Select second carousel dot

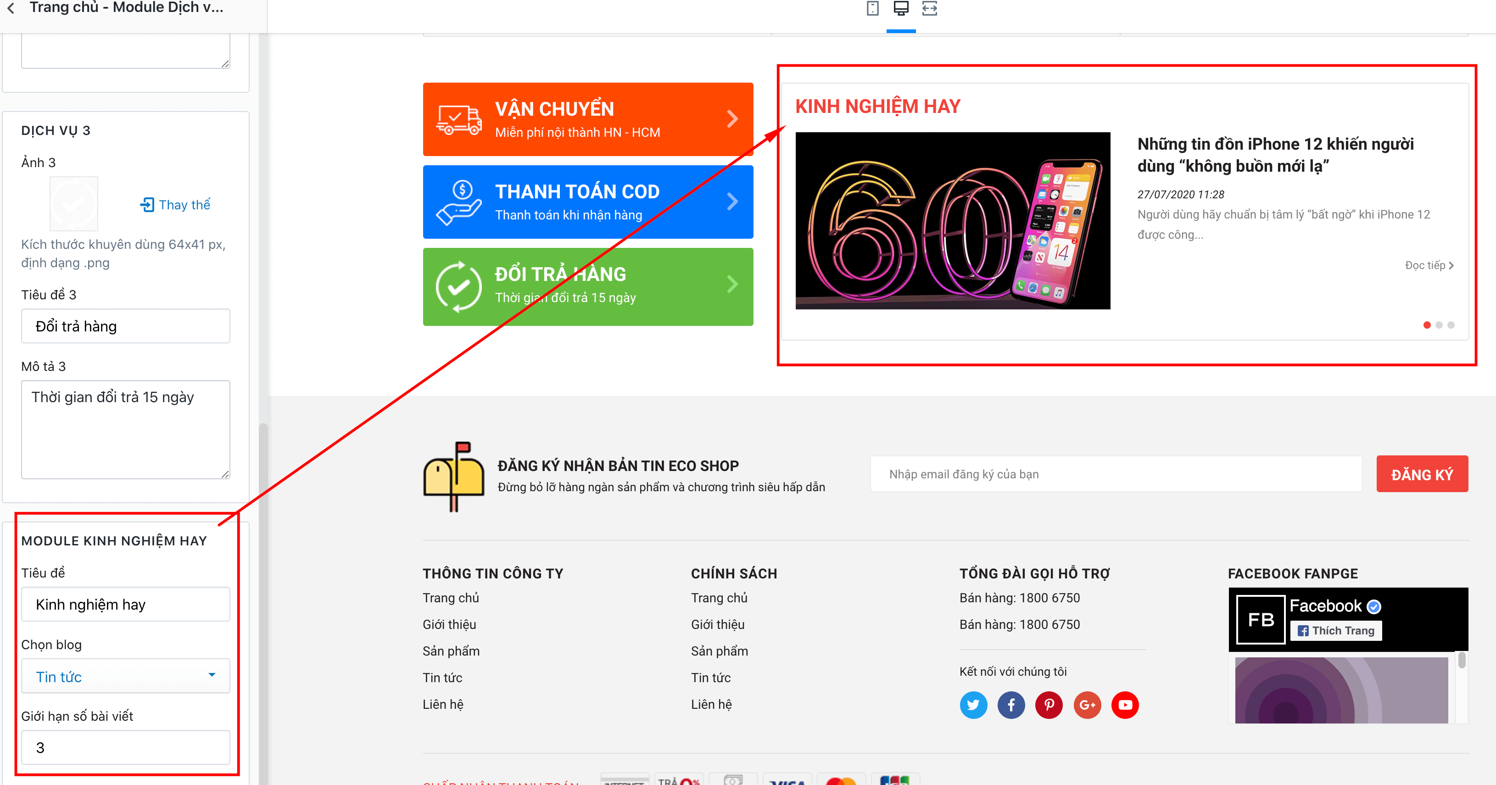[1439, 325]
